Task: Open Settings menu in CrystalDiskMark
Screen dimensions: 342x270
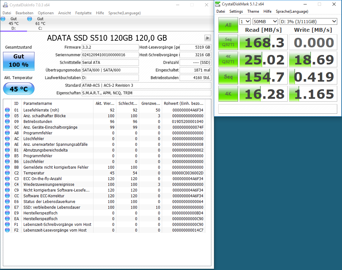Action: tap(236, 11)
